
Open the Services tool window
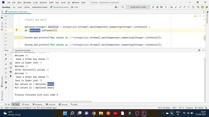click(63, 104)
